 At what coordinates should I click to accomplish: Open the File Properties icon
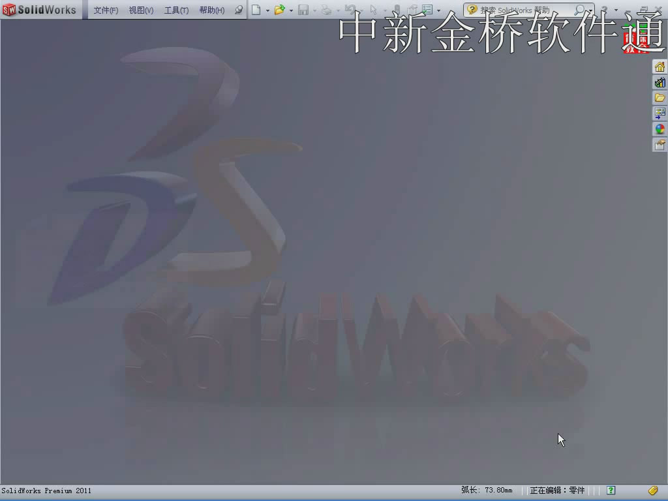(x=412, y=10)
